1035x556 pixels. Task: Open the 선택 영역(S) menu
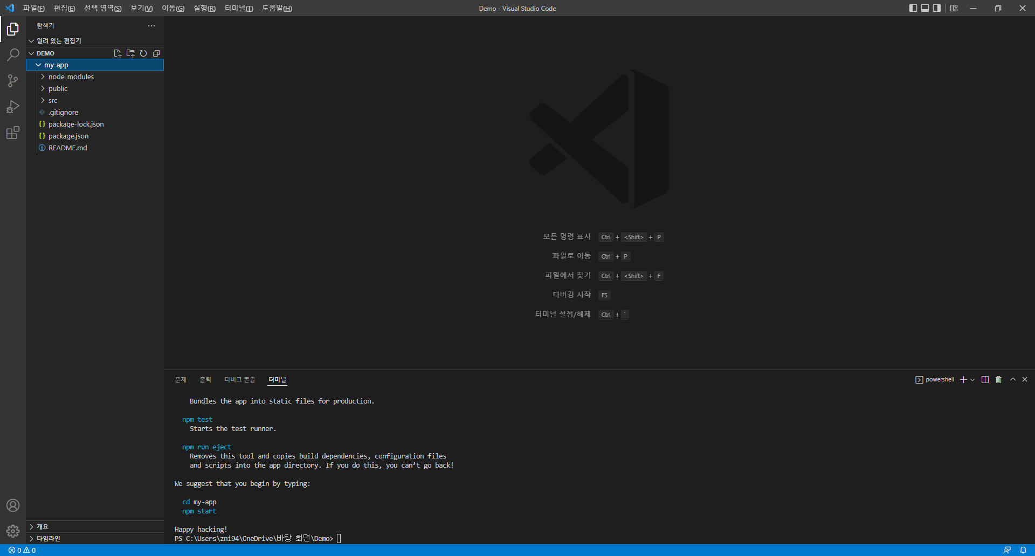[x=102, y=8]
